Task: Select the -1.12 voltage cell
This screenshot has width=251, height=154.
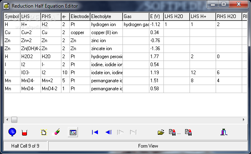Action: pyautogui.click(x=156, y=24)
